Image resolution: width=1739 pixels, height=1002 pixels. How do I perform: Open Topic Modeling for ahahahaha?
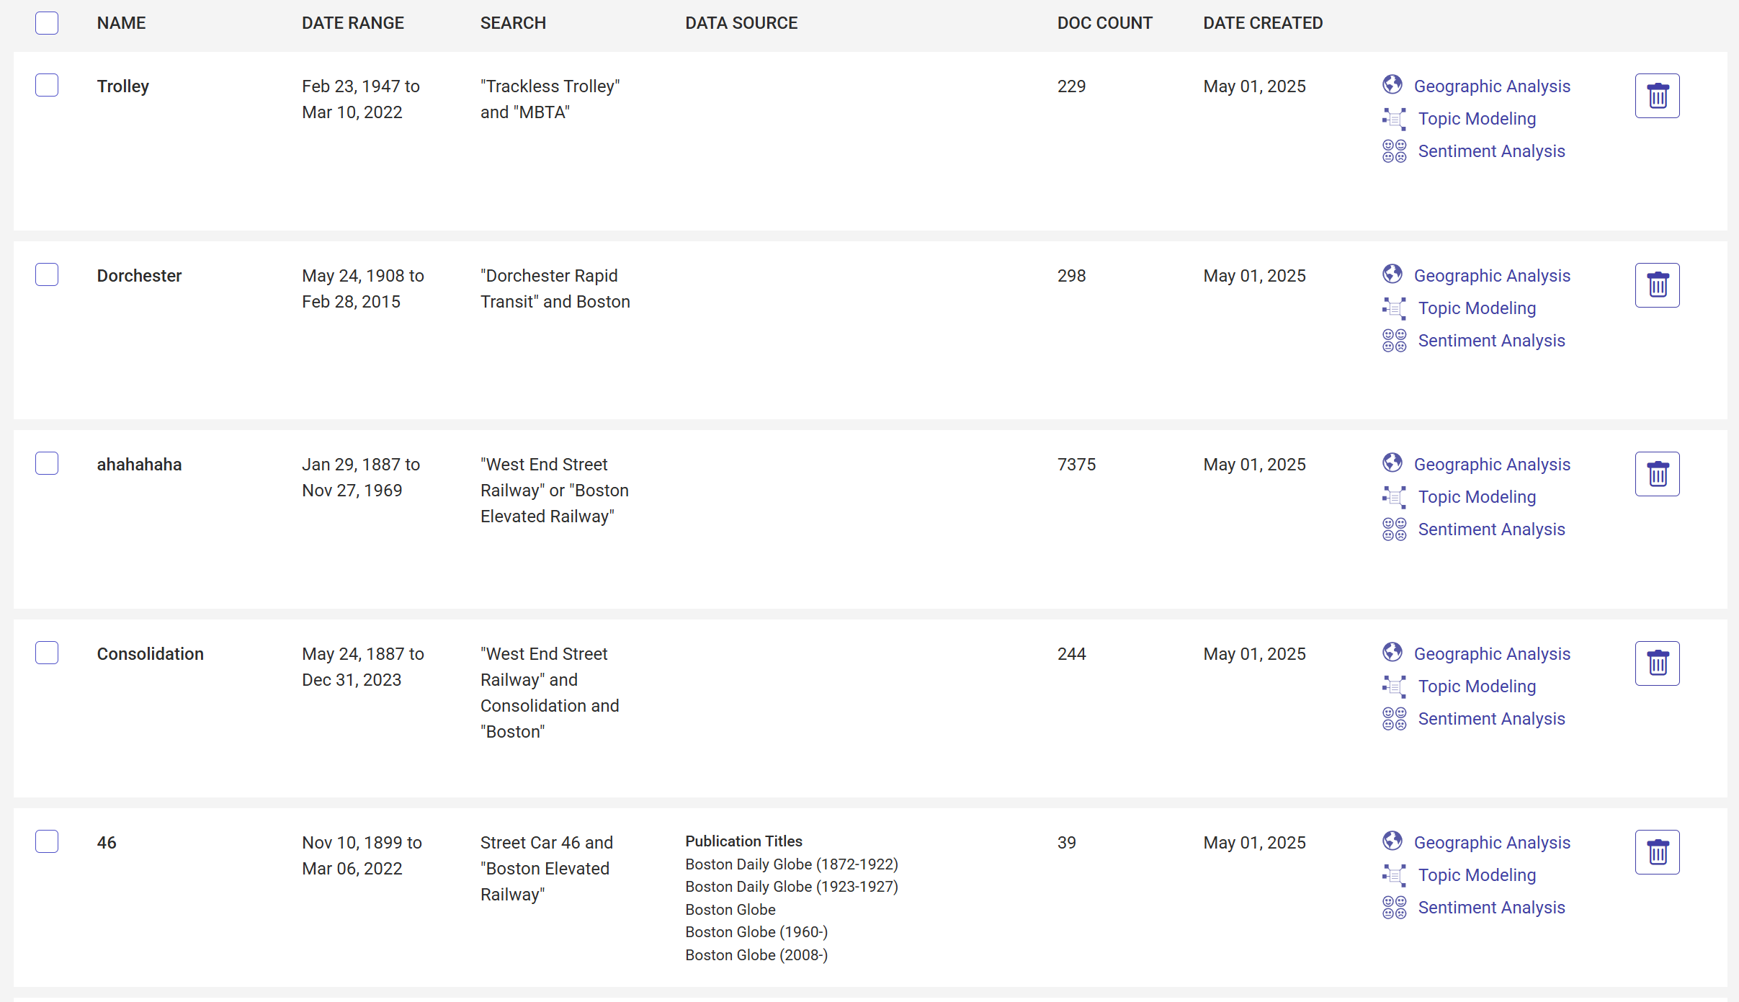click(x=1477, y=497)
